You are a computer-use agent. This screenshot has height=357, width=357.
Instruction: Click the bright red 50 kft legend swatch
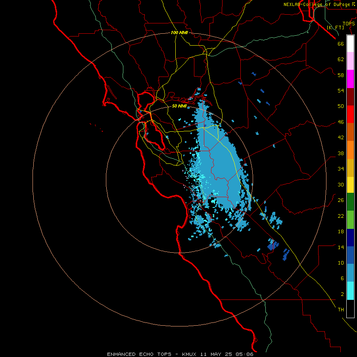click(x=350, y=114)
